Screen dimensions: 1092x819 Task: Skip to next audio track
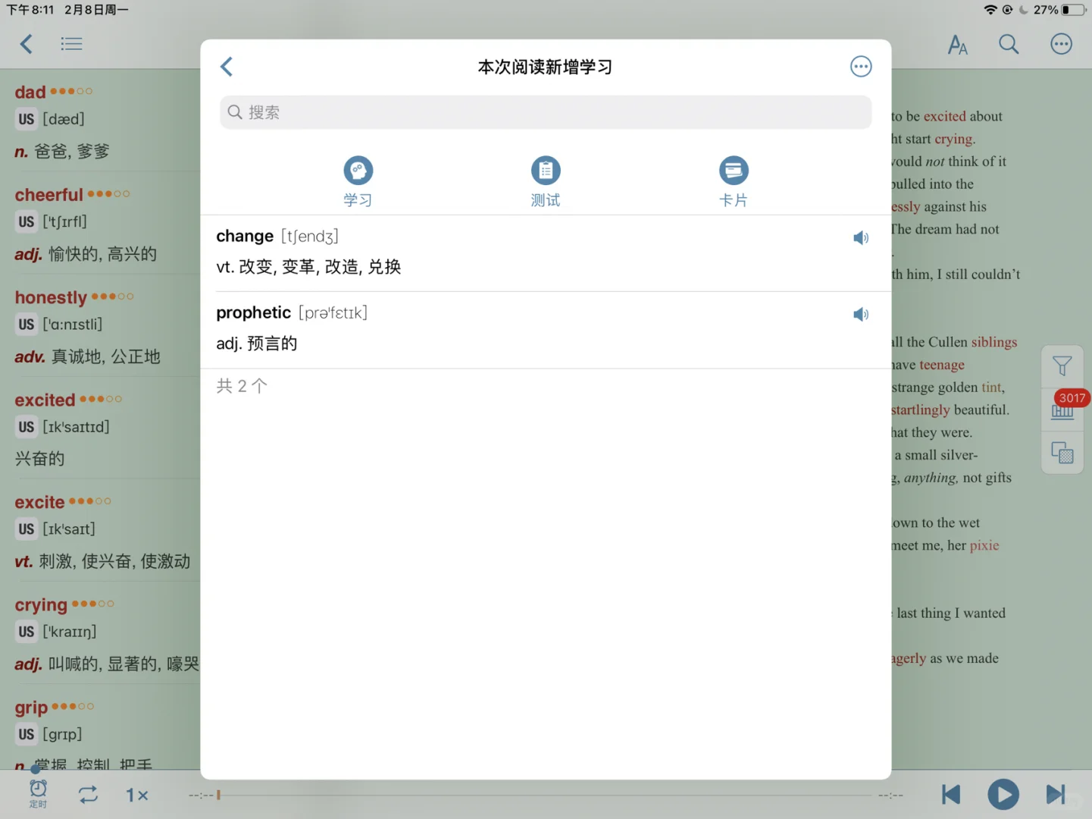[x=1056, y=795]
